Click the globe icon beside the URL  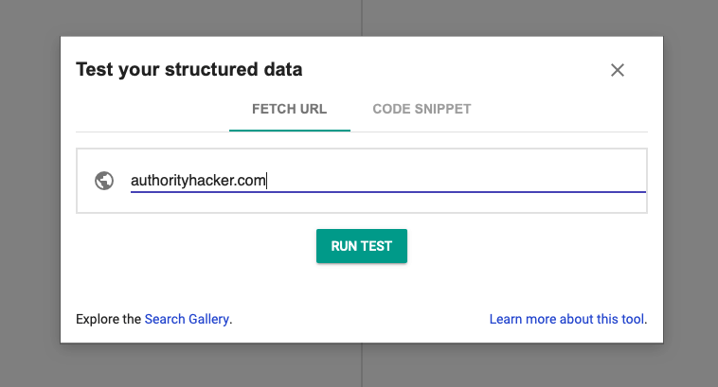(104, 181)
